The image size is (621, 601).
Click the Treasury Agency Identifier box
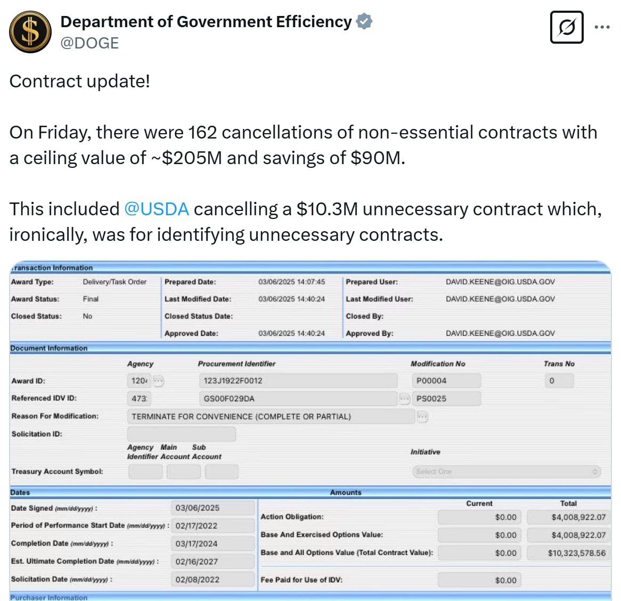point(145,472)
